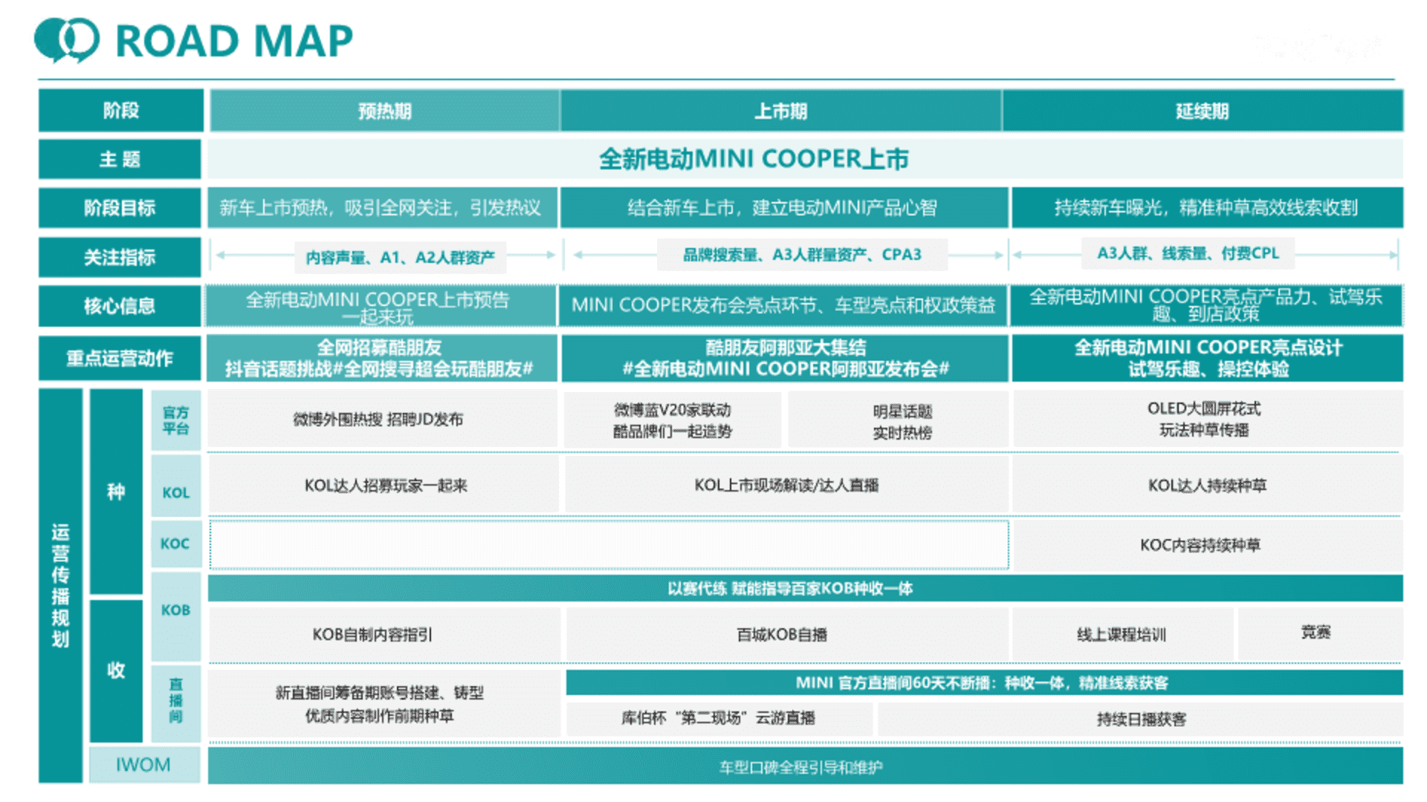The image size is (1427, 802).
Task: Click the KOC row label
Action: click(176, 544)
